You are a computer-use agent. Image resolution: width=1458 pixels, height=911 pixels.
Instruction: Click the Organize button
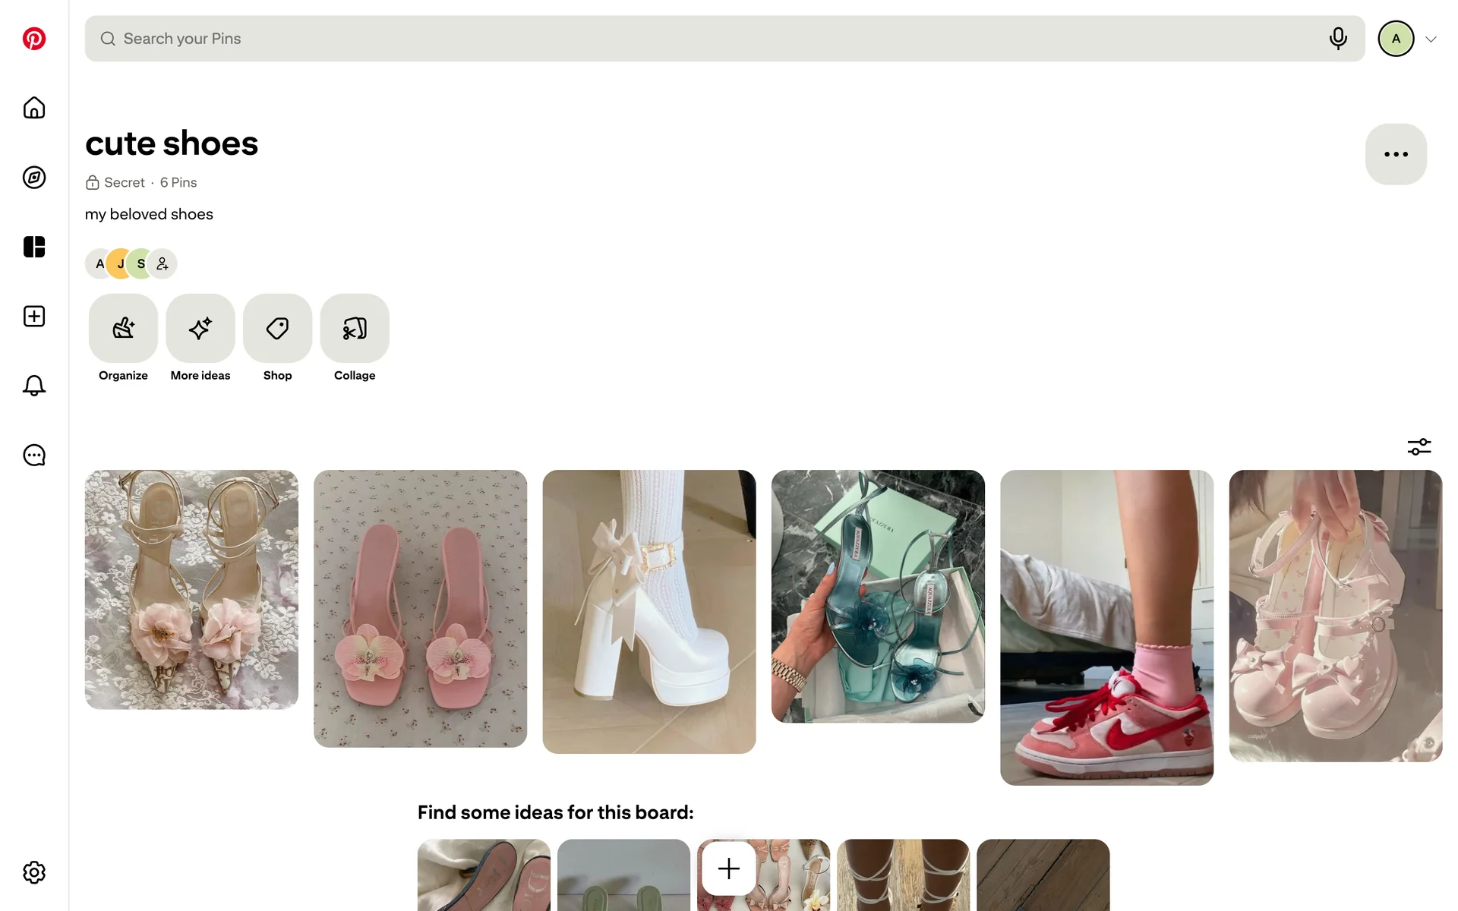(123, 329)
